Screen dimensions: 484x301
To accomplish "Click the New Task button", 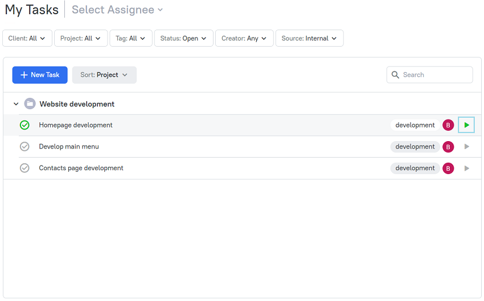I will pyautogui.click(x=40, y=75).
